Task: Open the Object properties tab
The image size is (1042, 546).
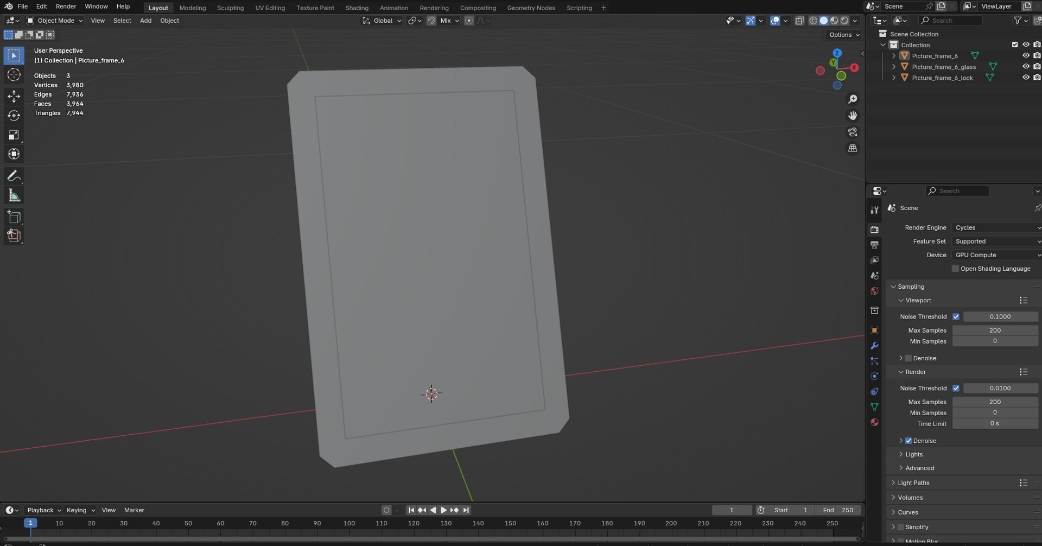Action: point(874,331)
